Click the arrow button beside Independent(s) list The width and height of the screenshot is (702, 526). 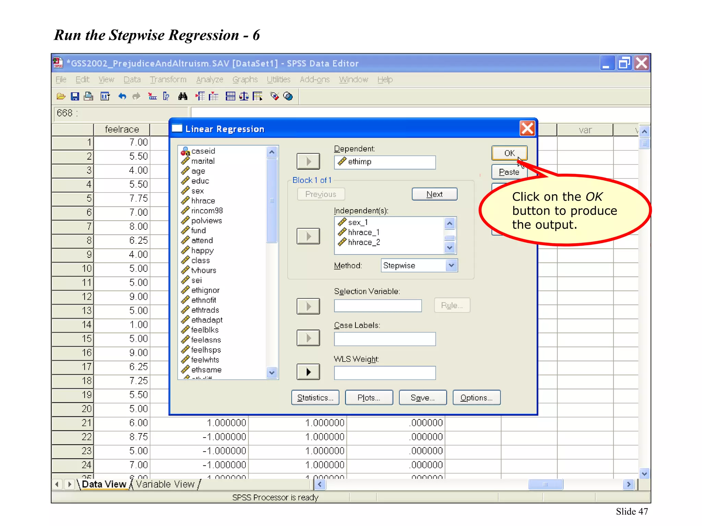(x=308, y=236)
